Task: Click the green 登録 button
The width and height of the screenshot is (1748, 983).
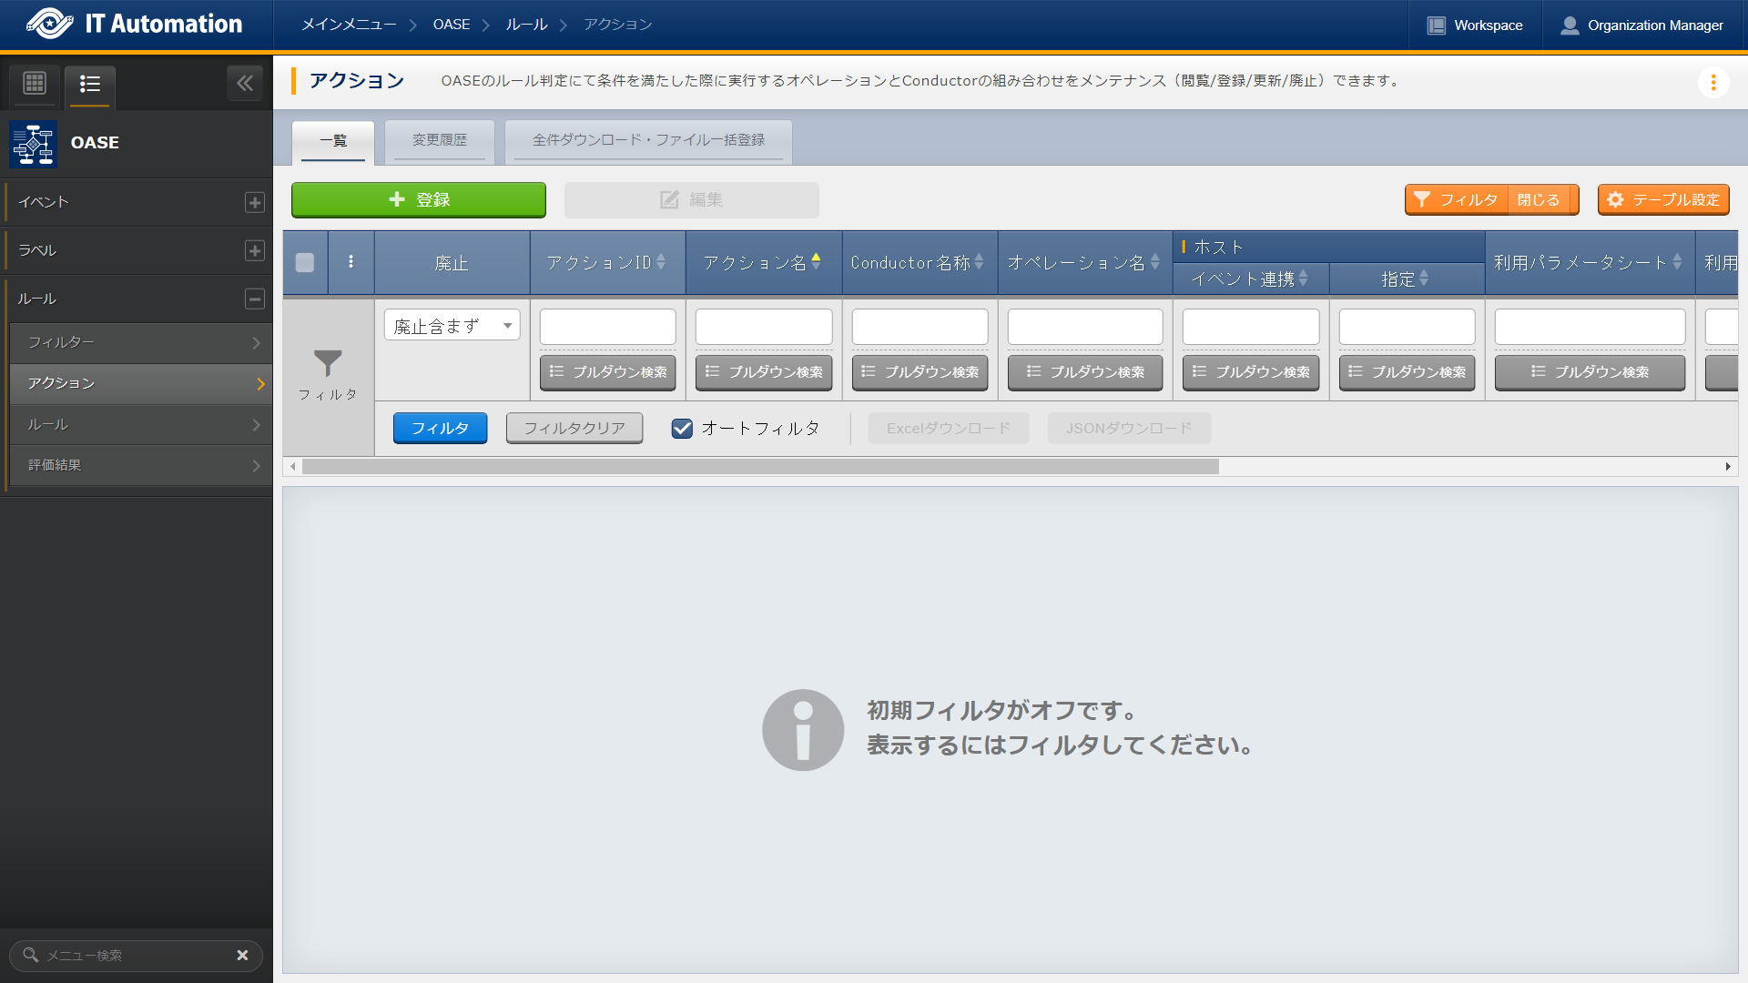Action: click(419, 200)
